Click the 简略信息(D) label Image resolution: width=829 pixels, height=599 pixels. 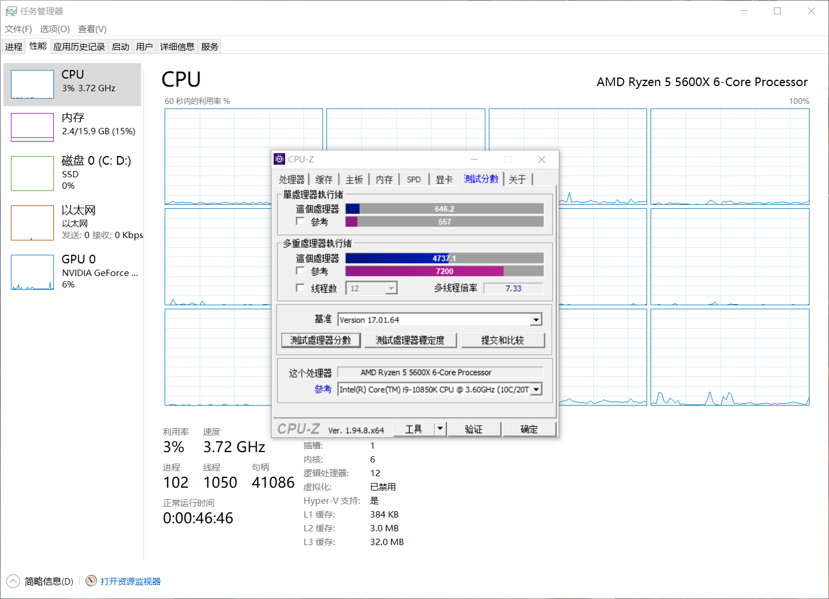point(49,581)
